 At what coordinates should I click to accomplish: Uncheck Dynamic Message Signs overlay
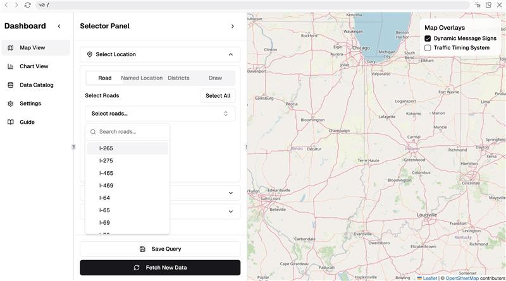click(x=428, y=39)
